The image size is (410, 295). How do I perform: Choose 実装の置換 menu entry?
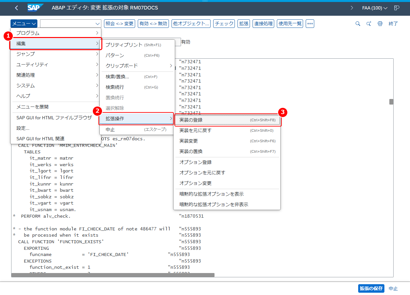227,151
